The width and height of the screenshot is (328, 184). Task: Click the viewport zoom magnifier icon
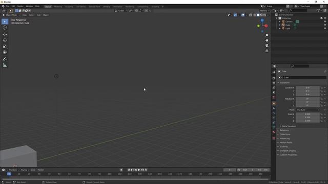point(266,35)
